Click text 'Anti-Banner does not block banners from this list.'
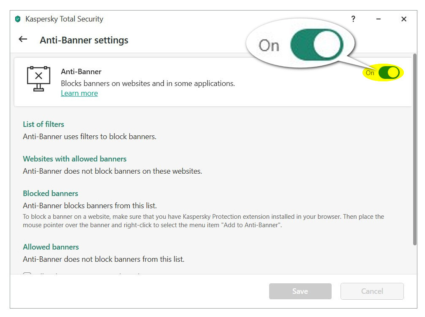Screen dimensions: 425x317 point(104,259)
